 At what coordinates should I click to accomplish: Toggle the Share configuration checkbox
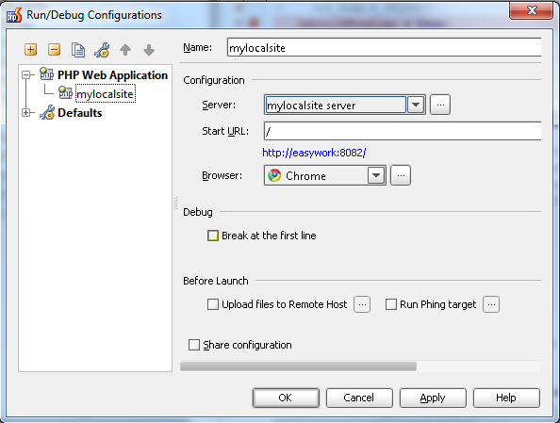(194, 345)
